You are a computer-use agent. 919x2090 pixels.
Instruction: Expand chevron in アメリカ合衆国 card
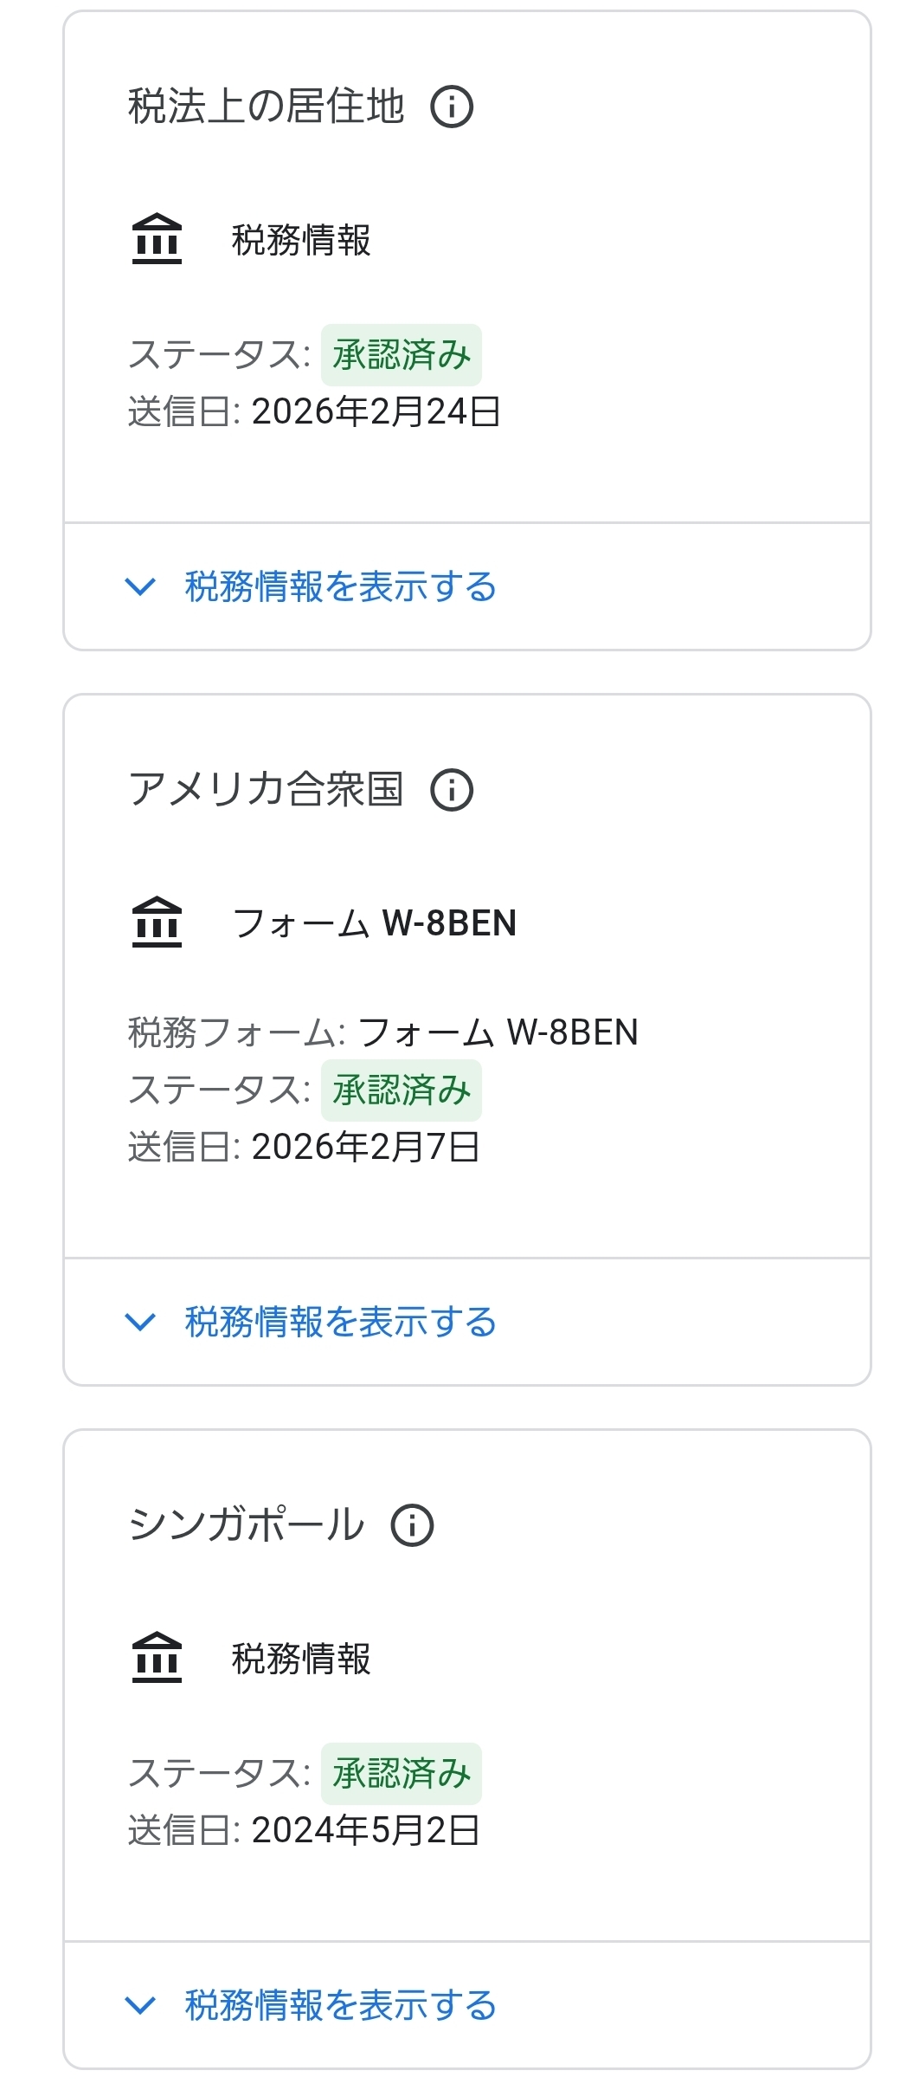click(x=140, y=1322)
